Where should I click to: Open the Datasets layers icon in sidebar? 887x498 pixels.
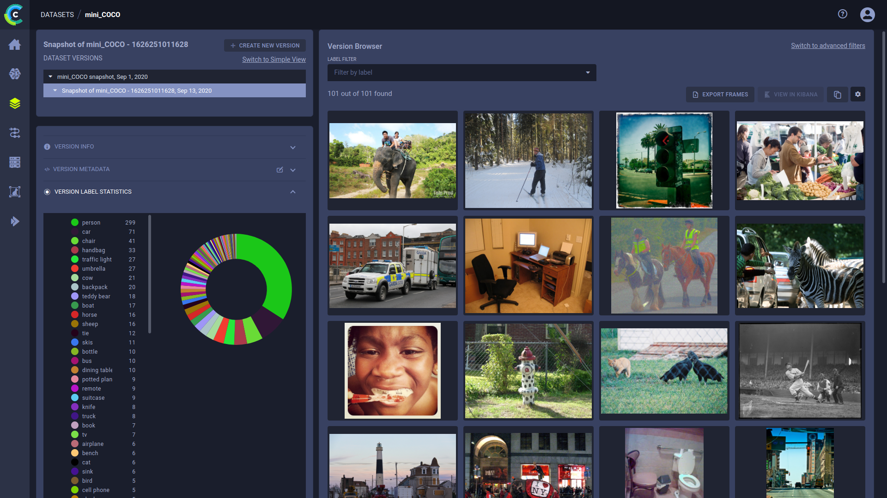pos(15,103)
